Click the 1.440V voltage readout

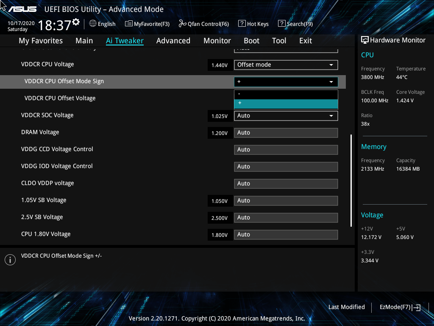pyautogui.click(x=220, y=65)
